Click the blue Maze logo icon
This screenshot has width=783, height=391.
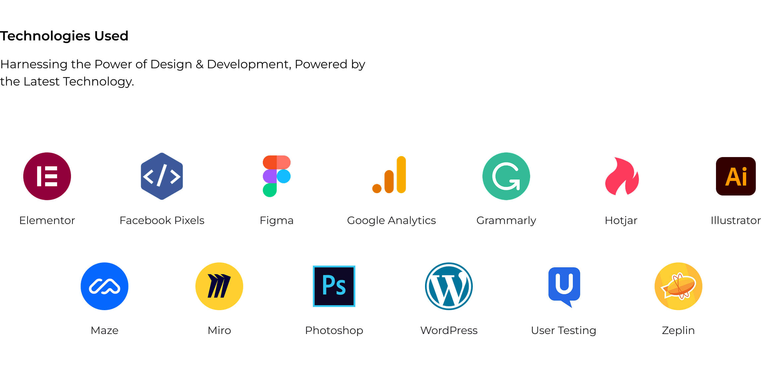105,286
